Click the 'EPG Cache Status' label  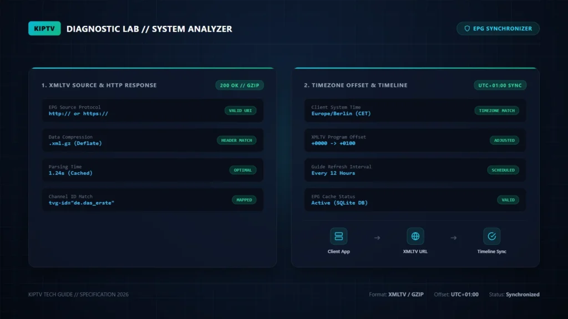(x=333, y=197)
